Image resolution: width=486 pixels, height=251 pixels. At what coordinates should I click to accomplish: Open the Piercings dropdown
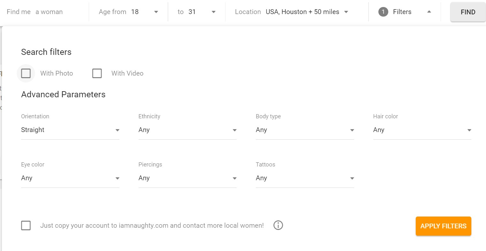pos(187,178)
